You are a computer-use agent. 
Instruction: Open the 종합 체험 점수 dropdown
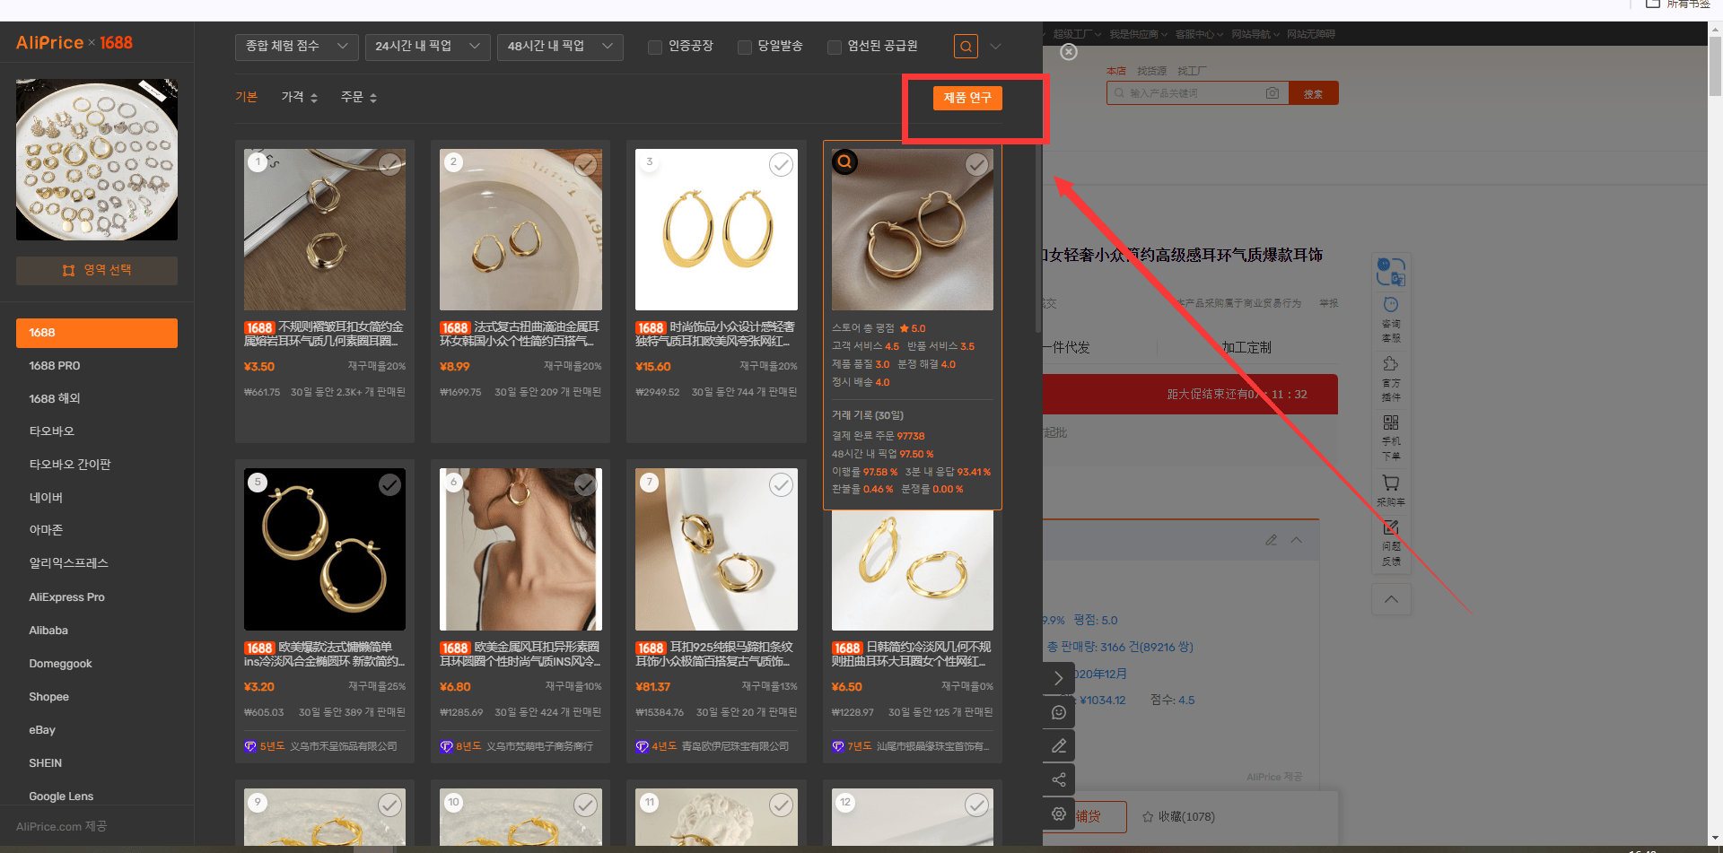296,47
